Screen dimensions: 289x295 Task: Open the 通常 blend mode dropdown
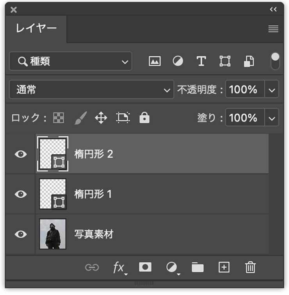[91, 90]
